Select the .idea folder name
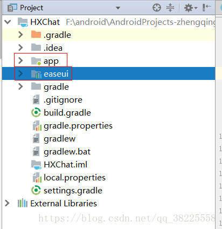The image size is (222, 229). pos(53,48)
